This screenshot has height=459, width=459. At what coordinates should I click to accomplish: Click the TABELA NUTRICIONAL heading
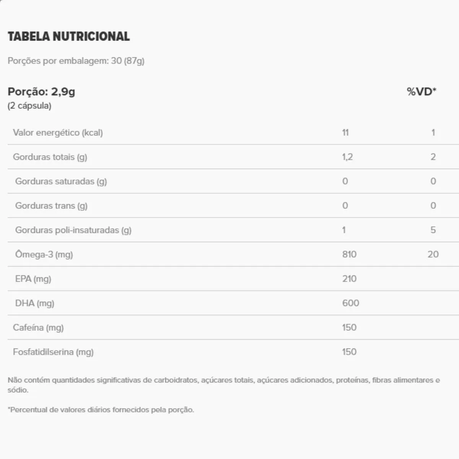coord(69,36)
